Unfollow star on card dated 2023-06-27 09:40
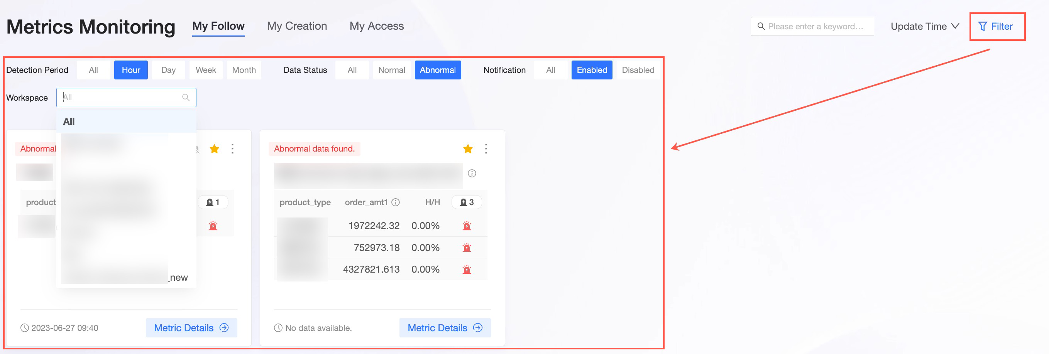 tap(215, 149)
